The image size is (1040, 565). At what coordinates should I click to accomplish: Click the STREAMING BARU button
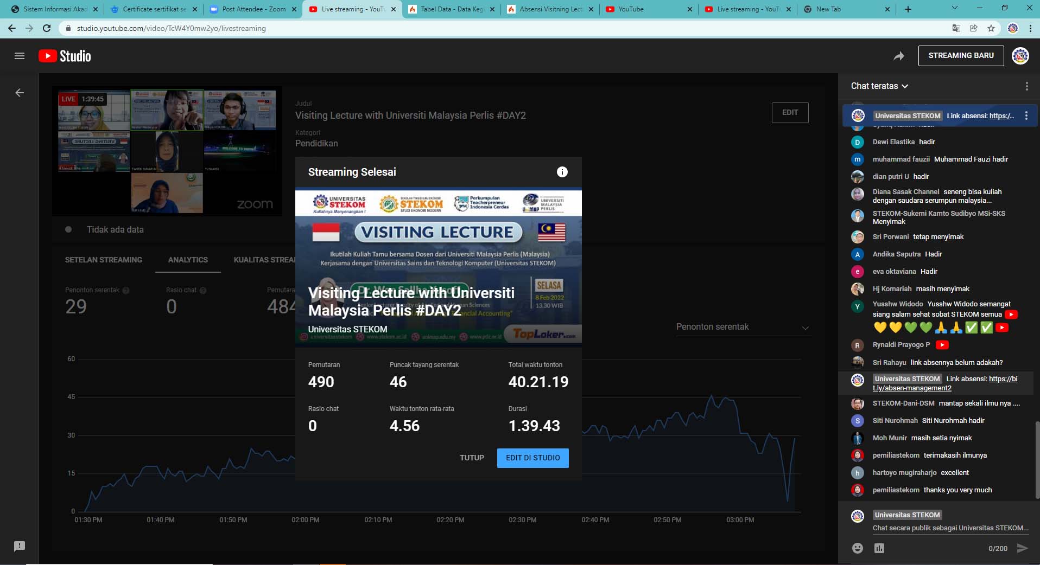tap(961, 56)
